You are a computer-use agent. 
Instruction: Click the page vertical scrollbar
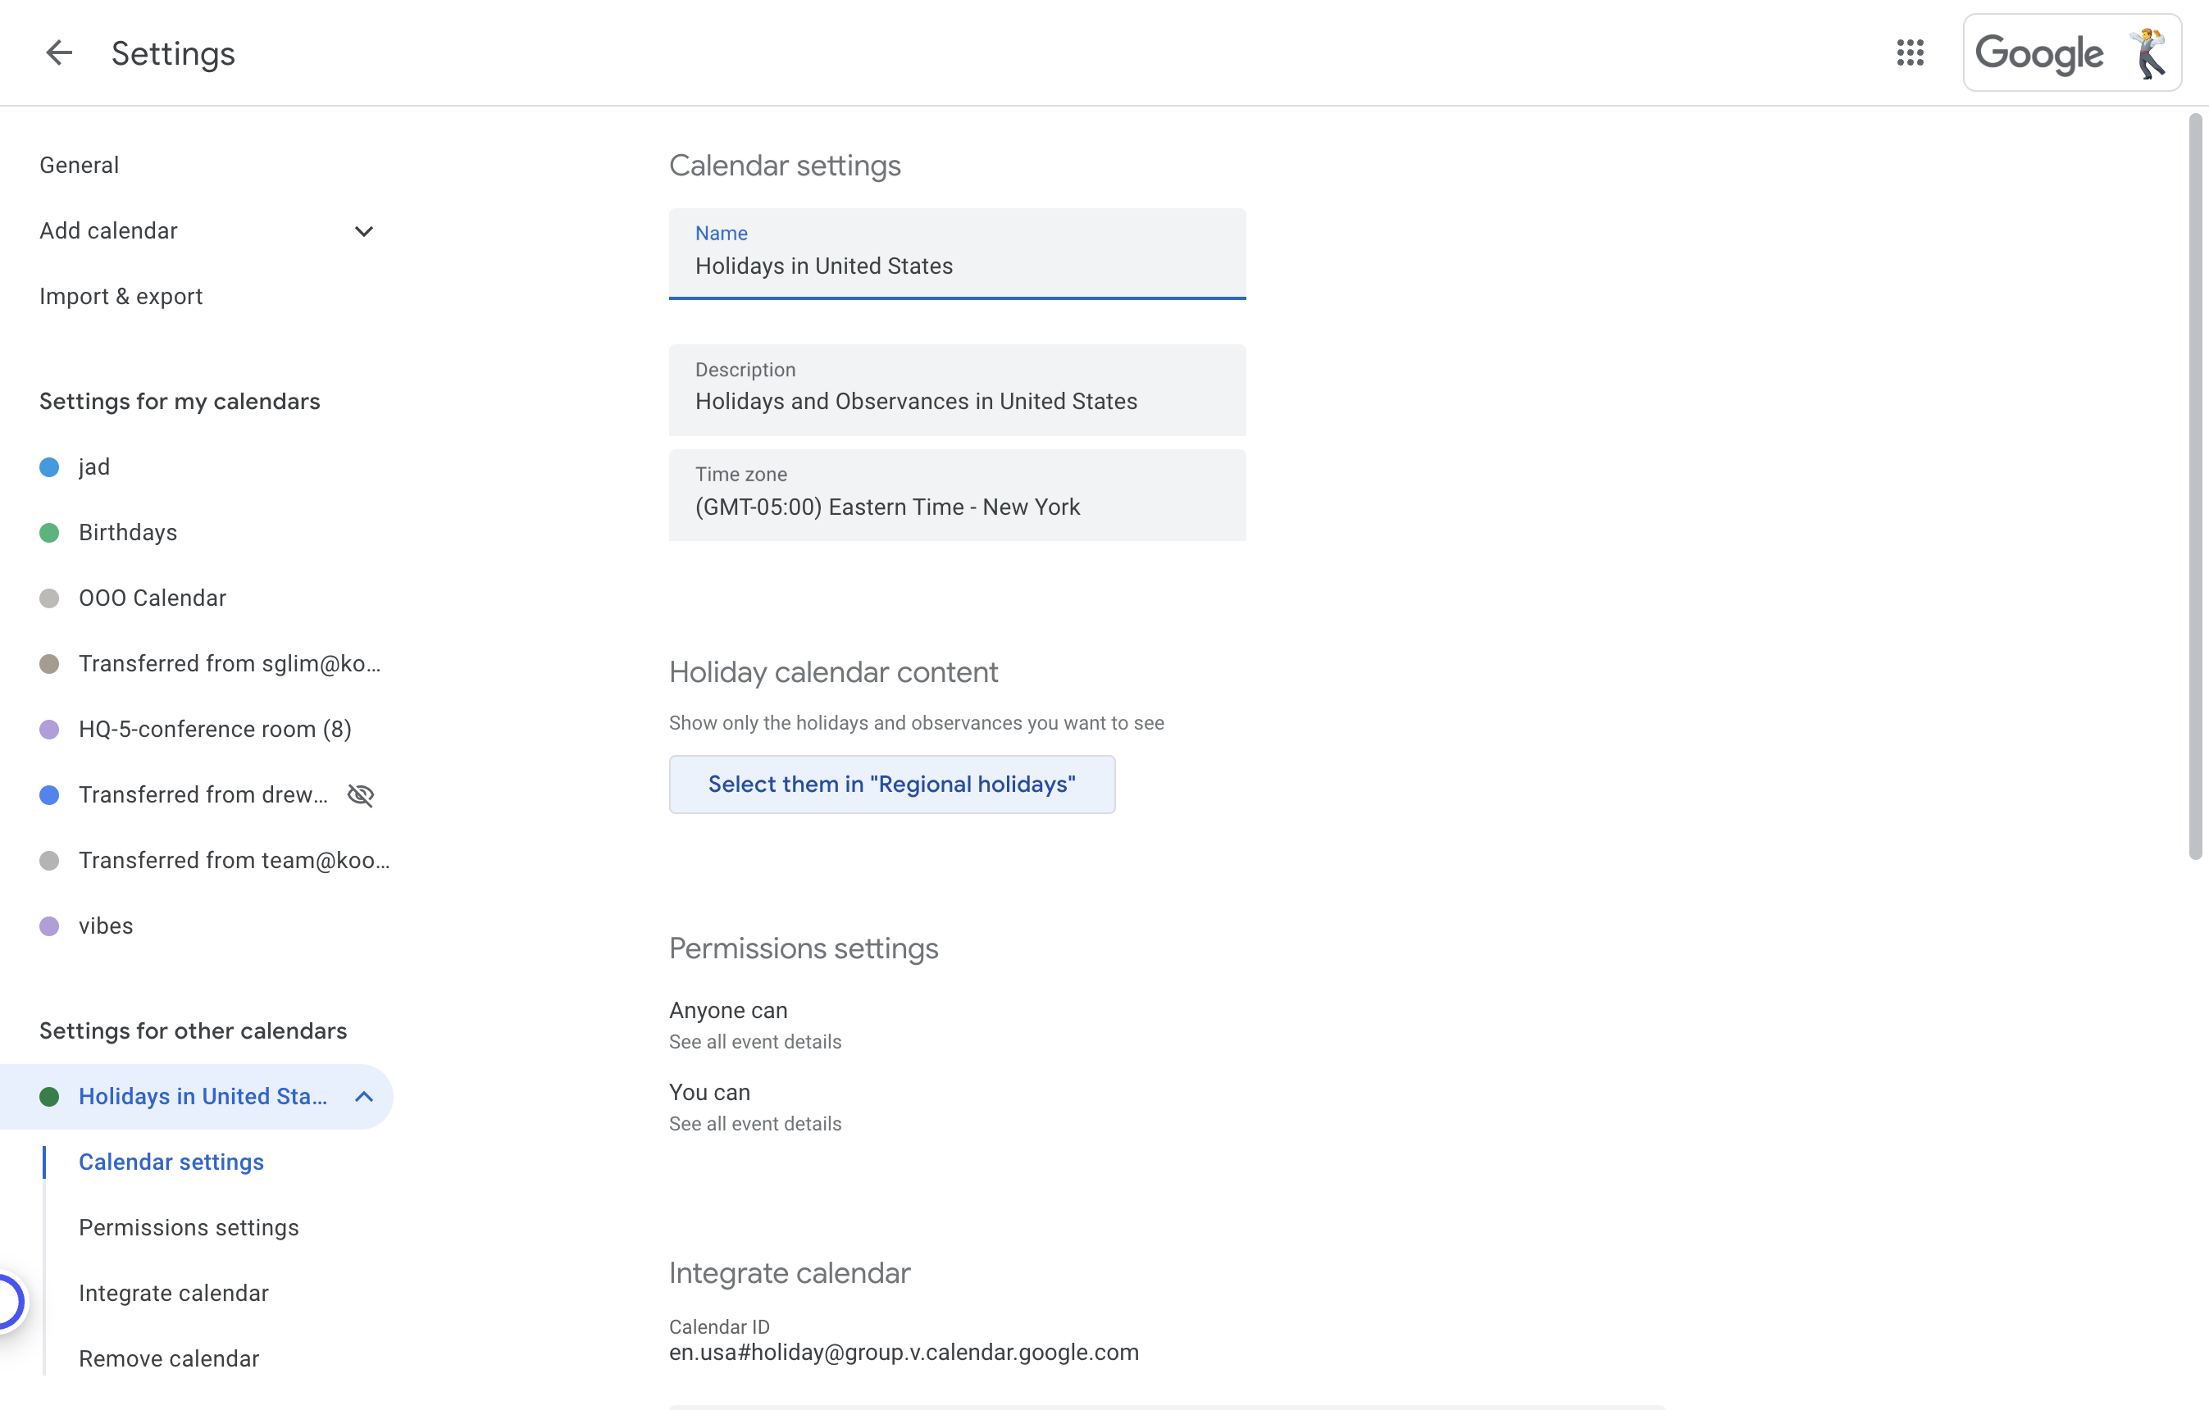click(2194, 486)
